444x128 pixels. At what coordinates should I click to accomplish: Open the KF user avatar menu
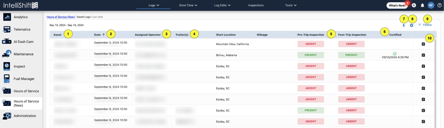click(x=431, y=5)
